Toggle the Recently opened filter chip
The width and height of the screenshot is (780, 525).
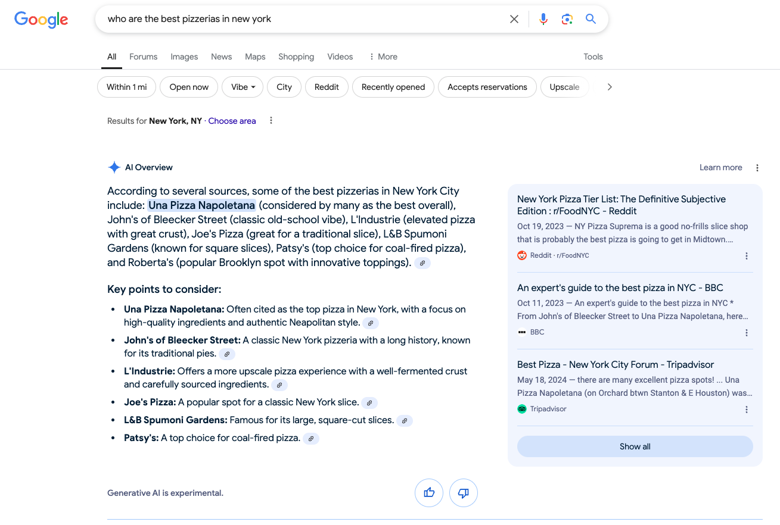[x=393, y=87]
